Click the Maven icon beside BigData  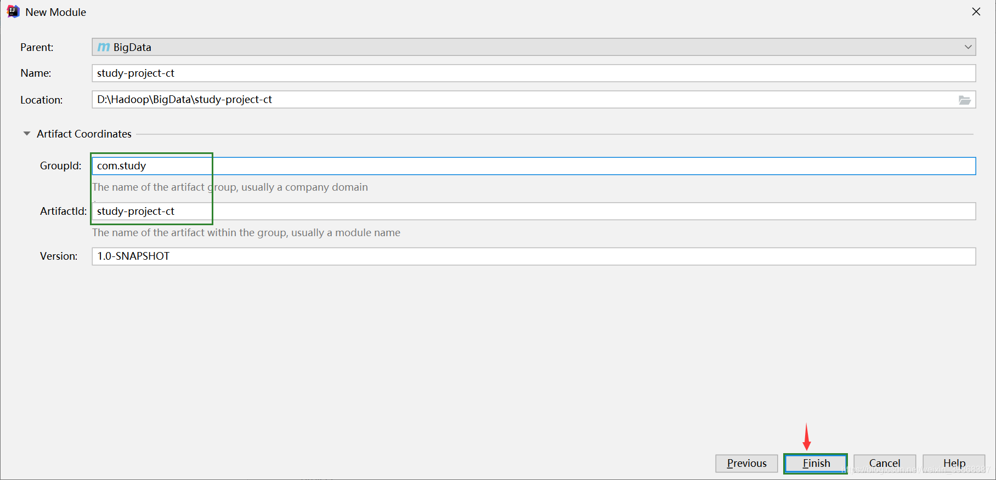pos(104,47)
